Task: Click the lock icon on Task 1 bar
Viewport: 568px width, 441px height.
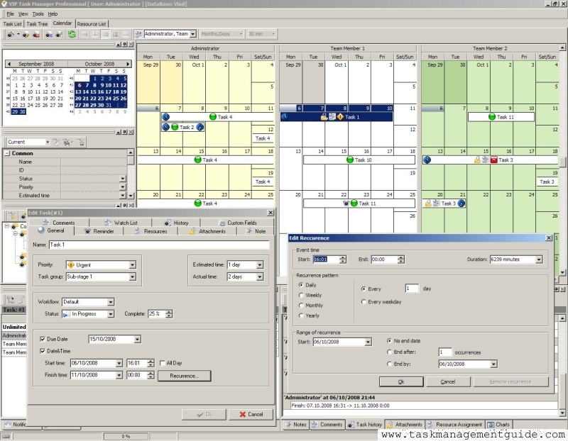Action: click(324, 117)
